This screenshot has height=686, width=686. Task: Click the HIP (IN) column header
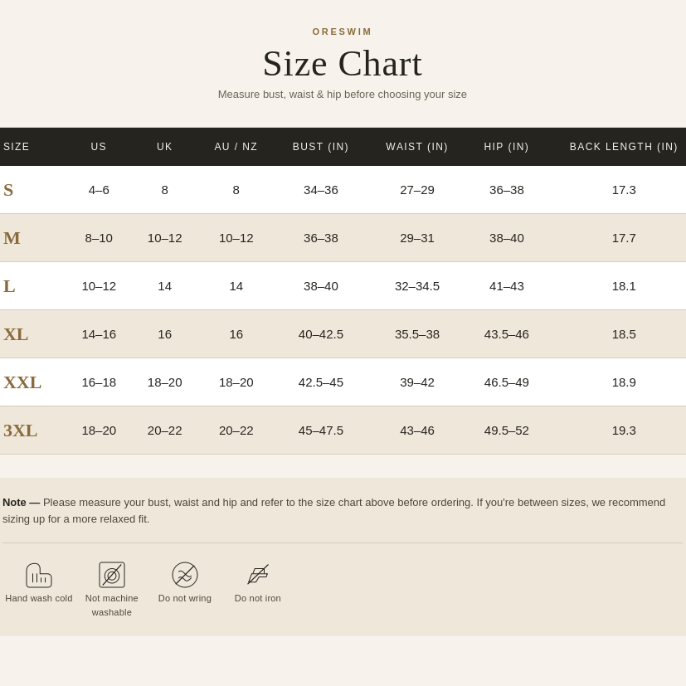pyautogui.click(x=506, y=147)
